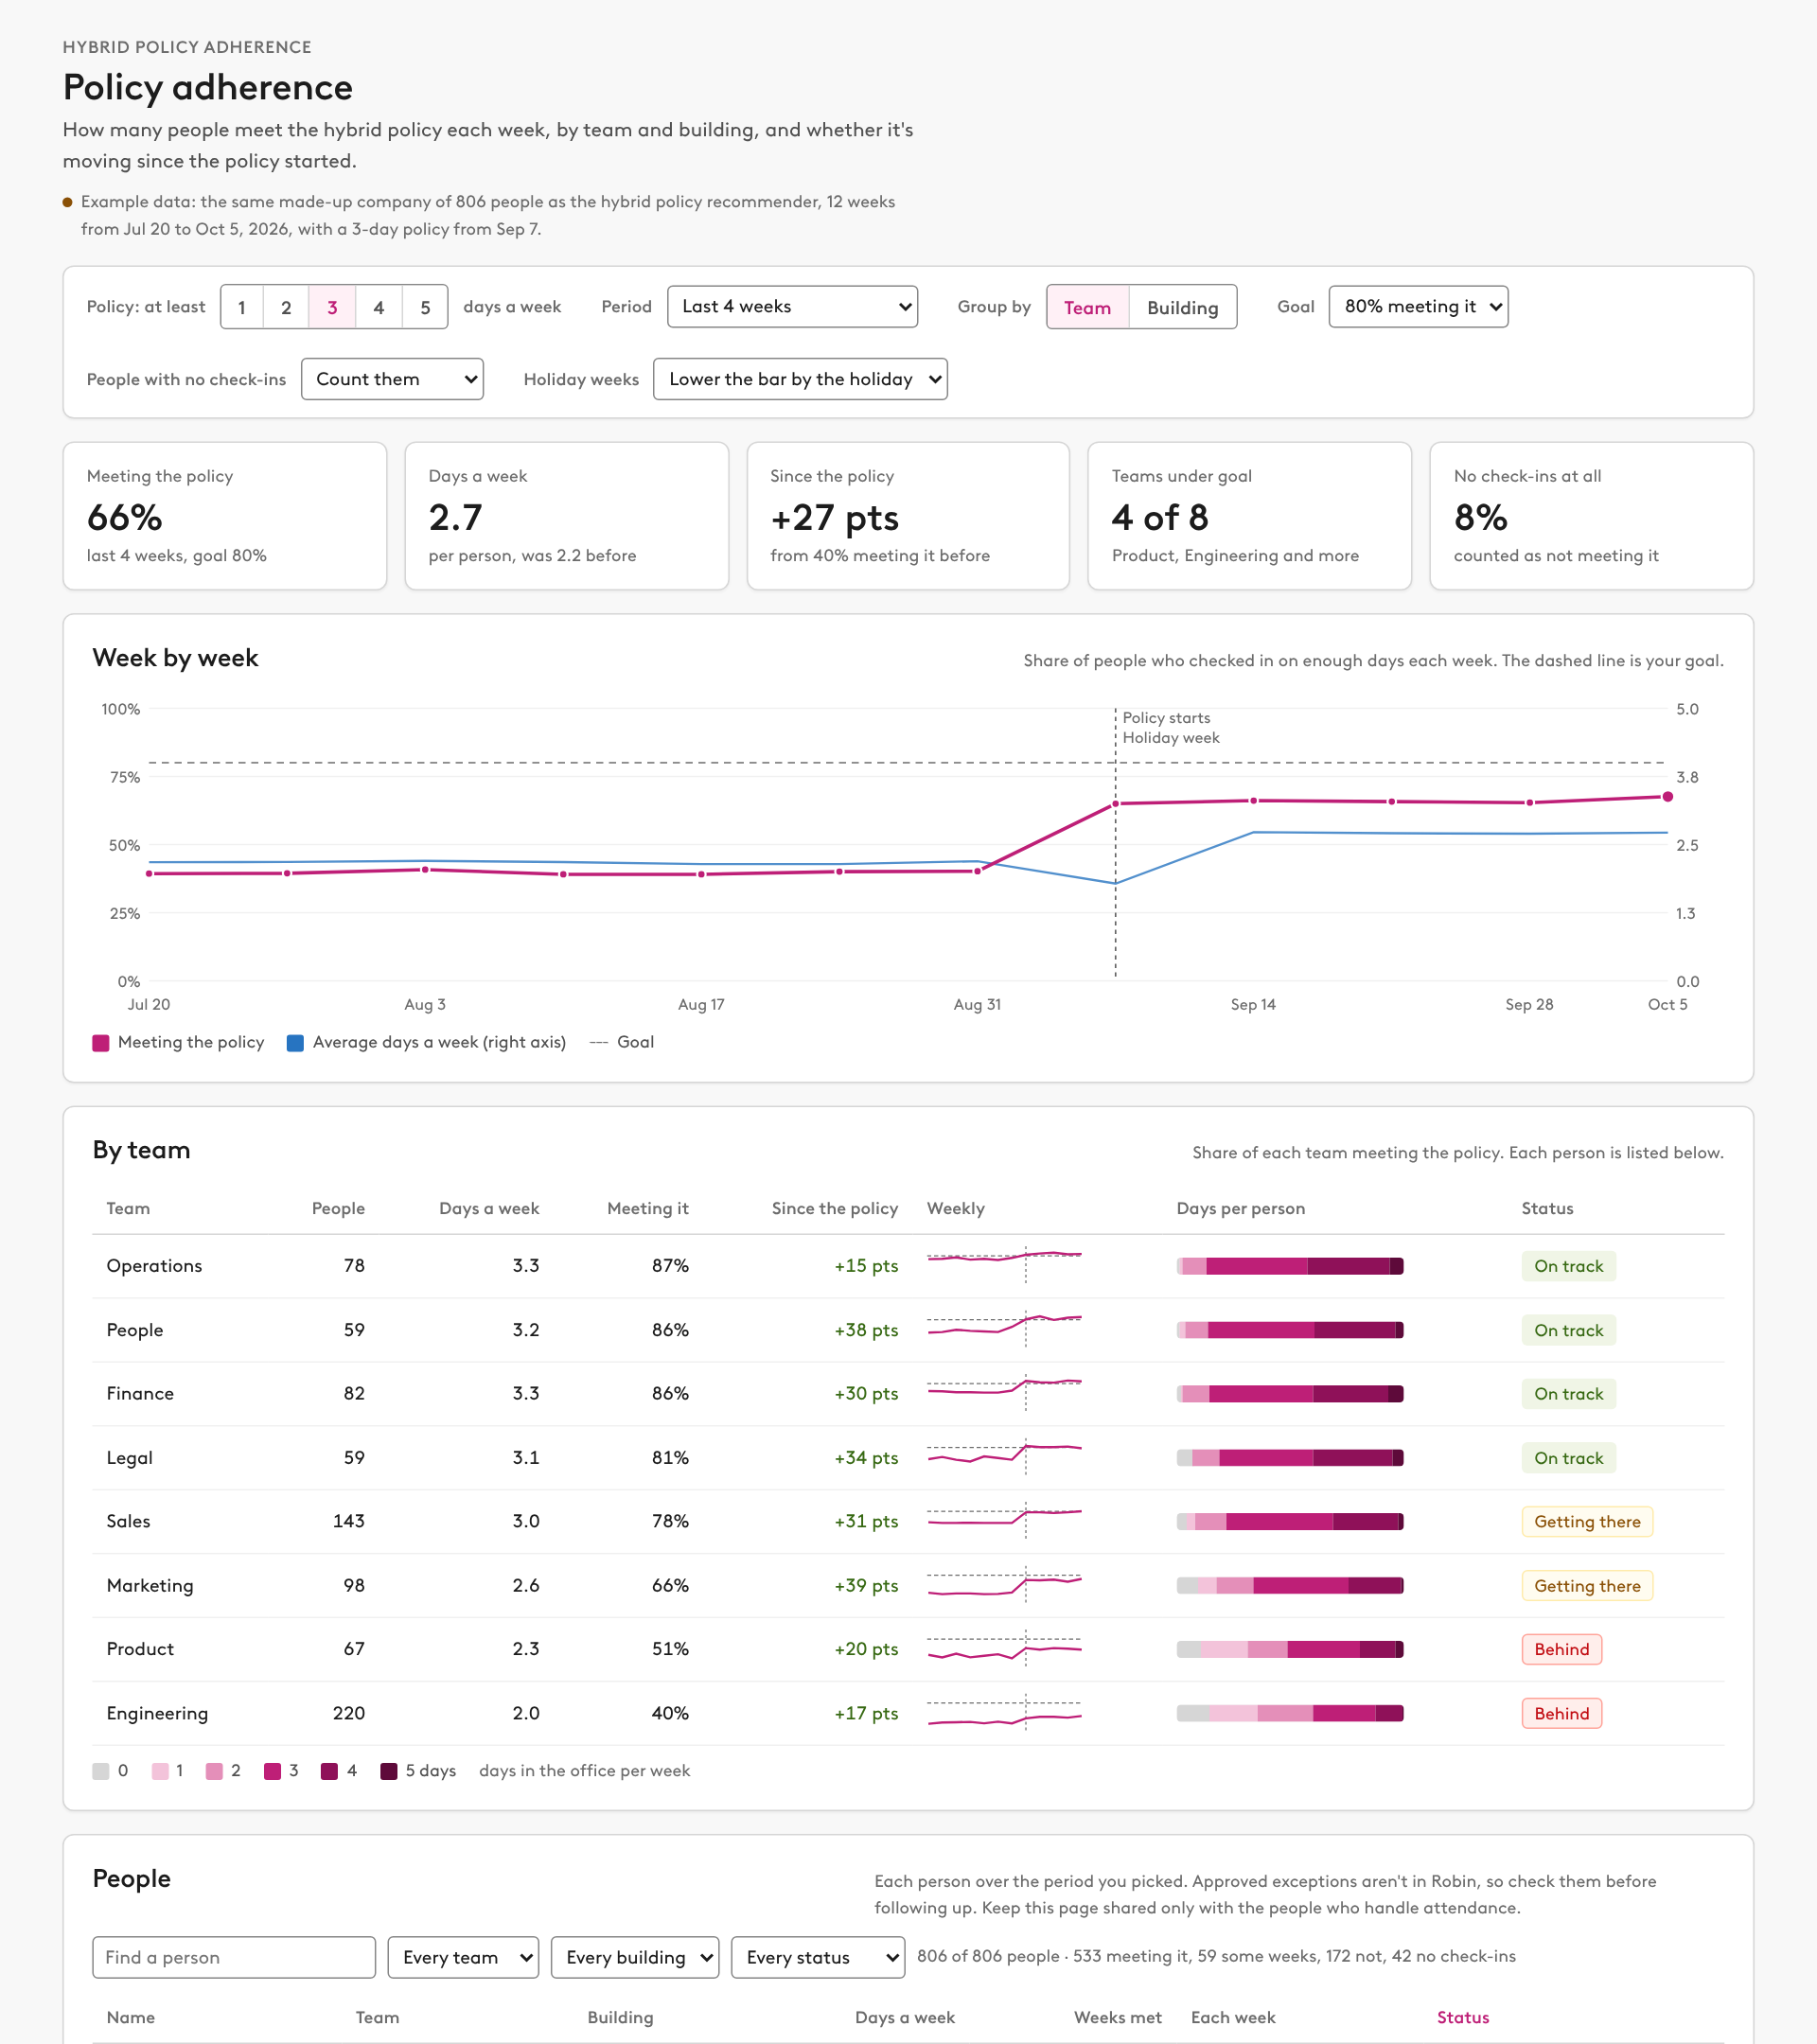Open the Period dropdown showing Last 4 weeks
This screenshot has width=1817, height=2044.
tap(792, 306)
